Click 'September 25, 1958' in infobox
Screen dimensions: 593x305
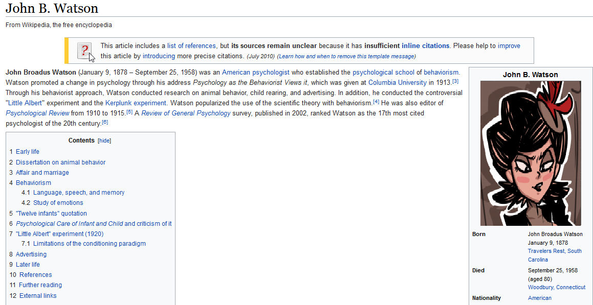[x=553, y=270]
